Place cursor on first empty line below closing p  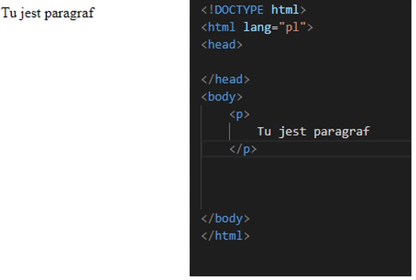[x=260, y=166]
